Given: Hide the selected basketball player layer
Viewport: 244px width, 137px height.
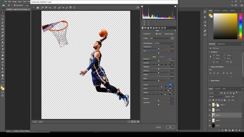Looking at the screenshot, I should point(210,115).
